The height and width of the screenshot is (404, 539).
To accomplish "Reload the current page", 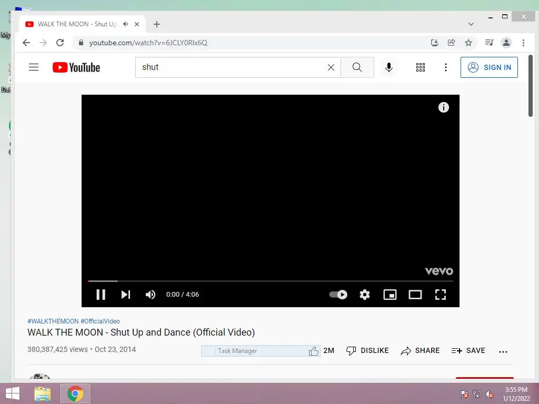I will pyautogui.click(x=60, y=43).
